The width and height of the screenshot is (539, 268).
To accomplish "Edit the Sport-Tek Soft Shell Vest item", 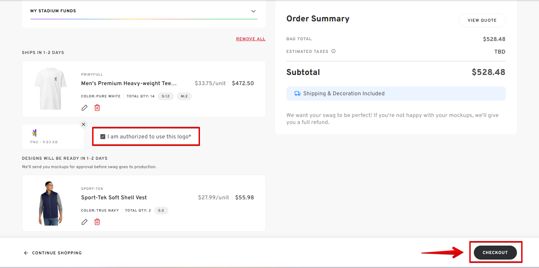I will click(x=84, y=222).
